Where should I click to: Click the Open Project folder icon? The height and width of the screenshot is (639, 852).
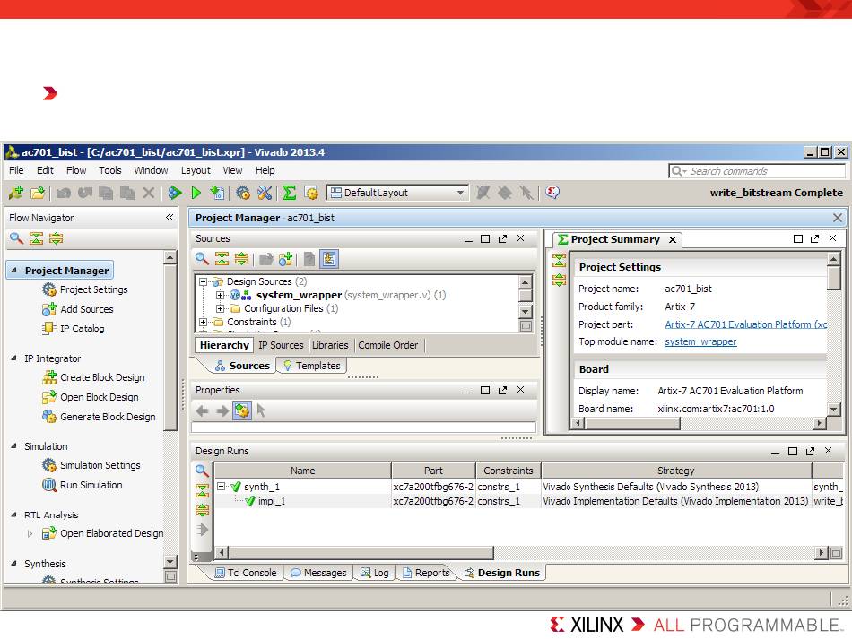tap(38, 192)
